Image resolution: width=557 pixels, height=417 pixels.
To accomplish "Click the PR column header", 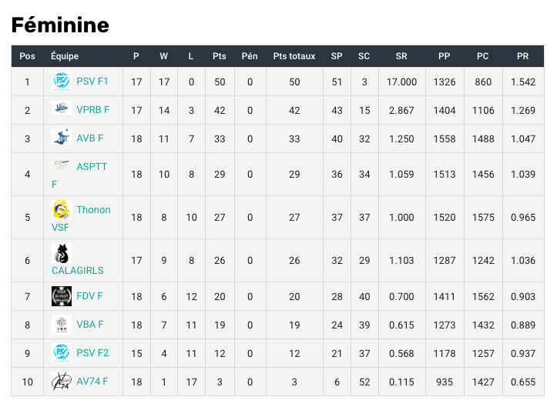I will 522,56.
